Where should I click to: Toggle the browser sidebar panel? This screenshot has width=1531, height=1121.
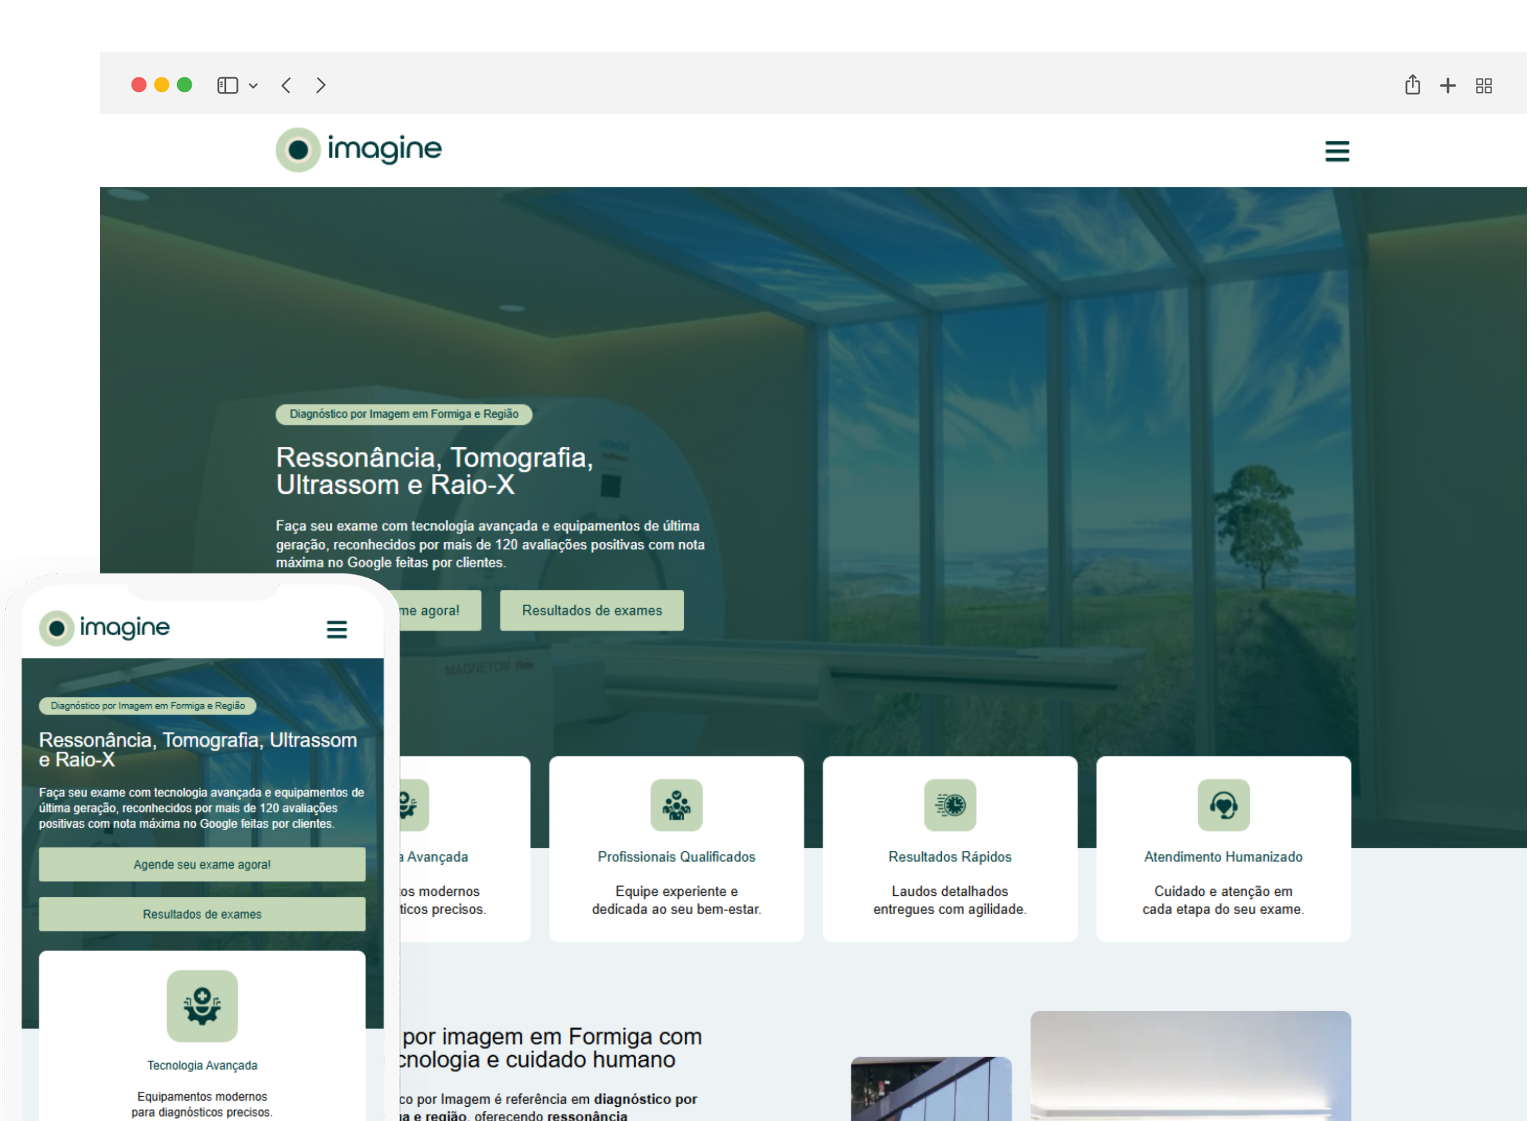pyautogui.click(x=227, y=85)
